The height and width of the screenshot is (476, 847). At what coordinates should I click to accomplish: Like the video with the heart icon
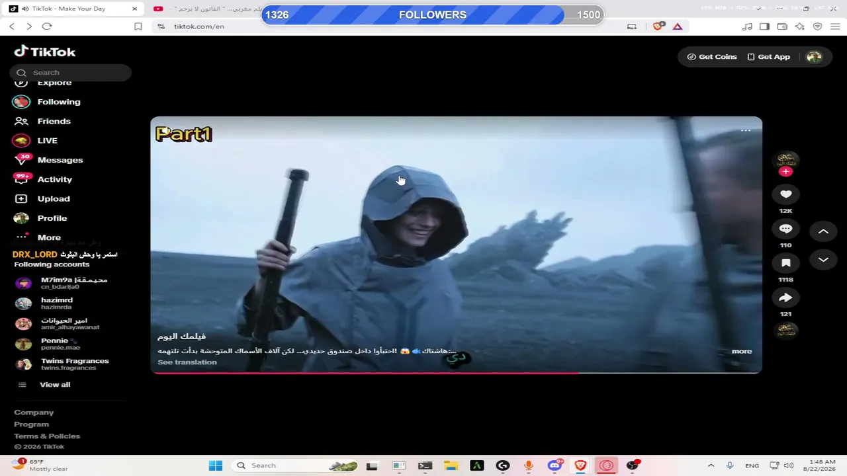pos(785,194)
